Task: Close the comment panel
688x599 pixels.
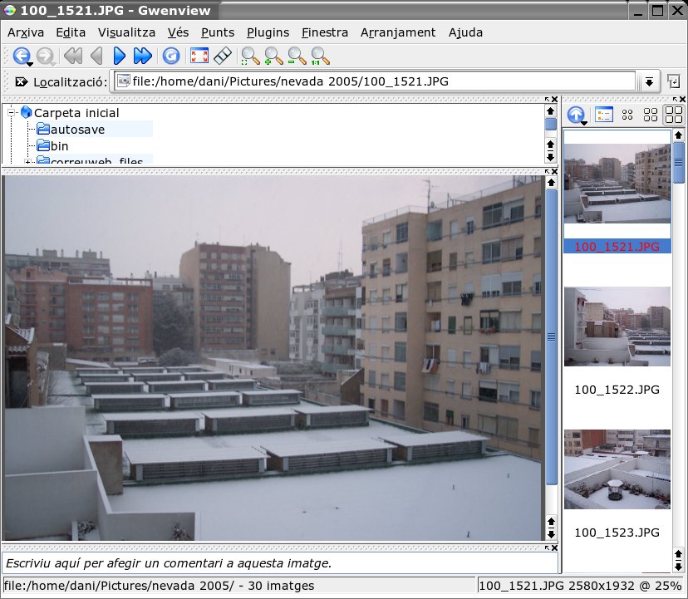Action: coord(554,548)
